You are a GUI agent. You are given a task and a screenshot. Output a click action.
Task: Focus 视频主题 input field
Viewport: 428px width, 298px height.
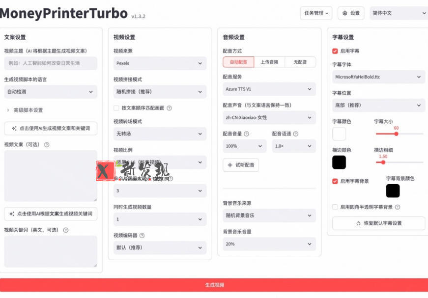[51, 63]
